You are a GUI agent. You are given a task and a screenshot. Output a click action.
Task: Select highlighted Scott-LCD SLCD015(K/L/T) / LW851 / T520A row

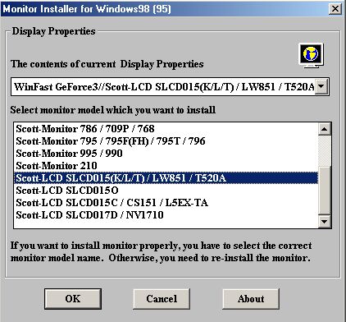(166, 178)
